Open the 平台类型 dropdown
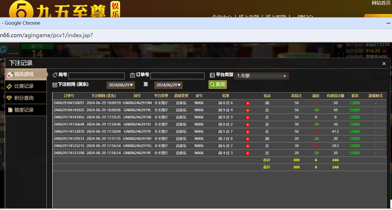 pos(261,76)
